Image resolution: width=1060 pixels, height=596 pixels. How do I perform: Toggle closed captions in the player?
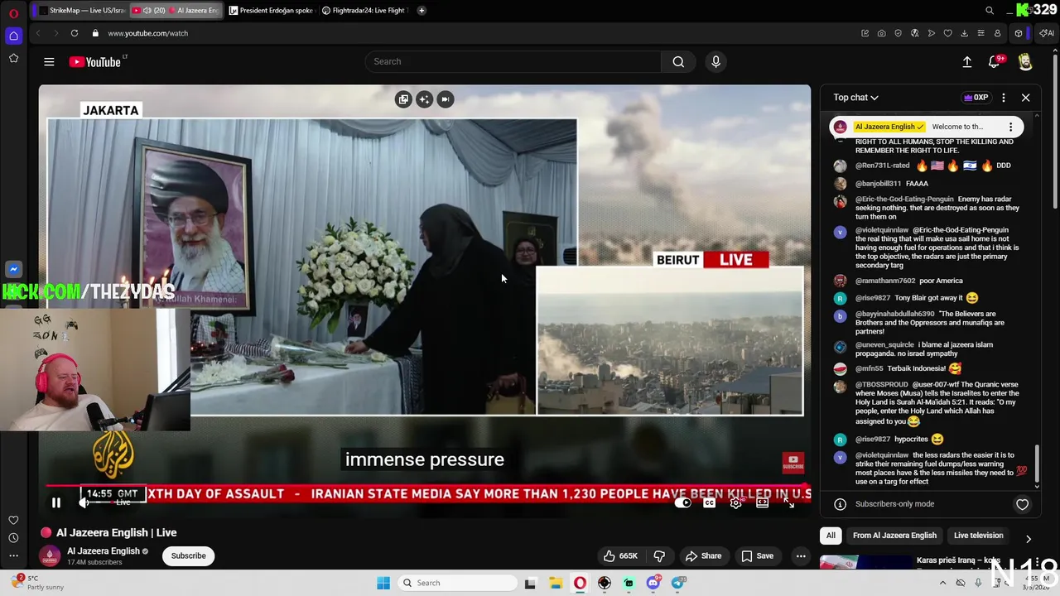tap(710, 502)
